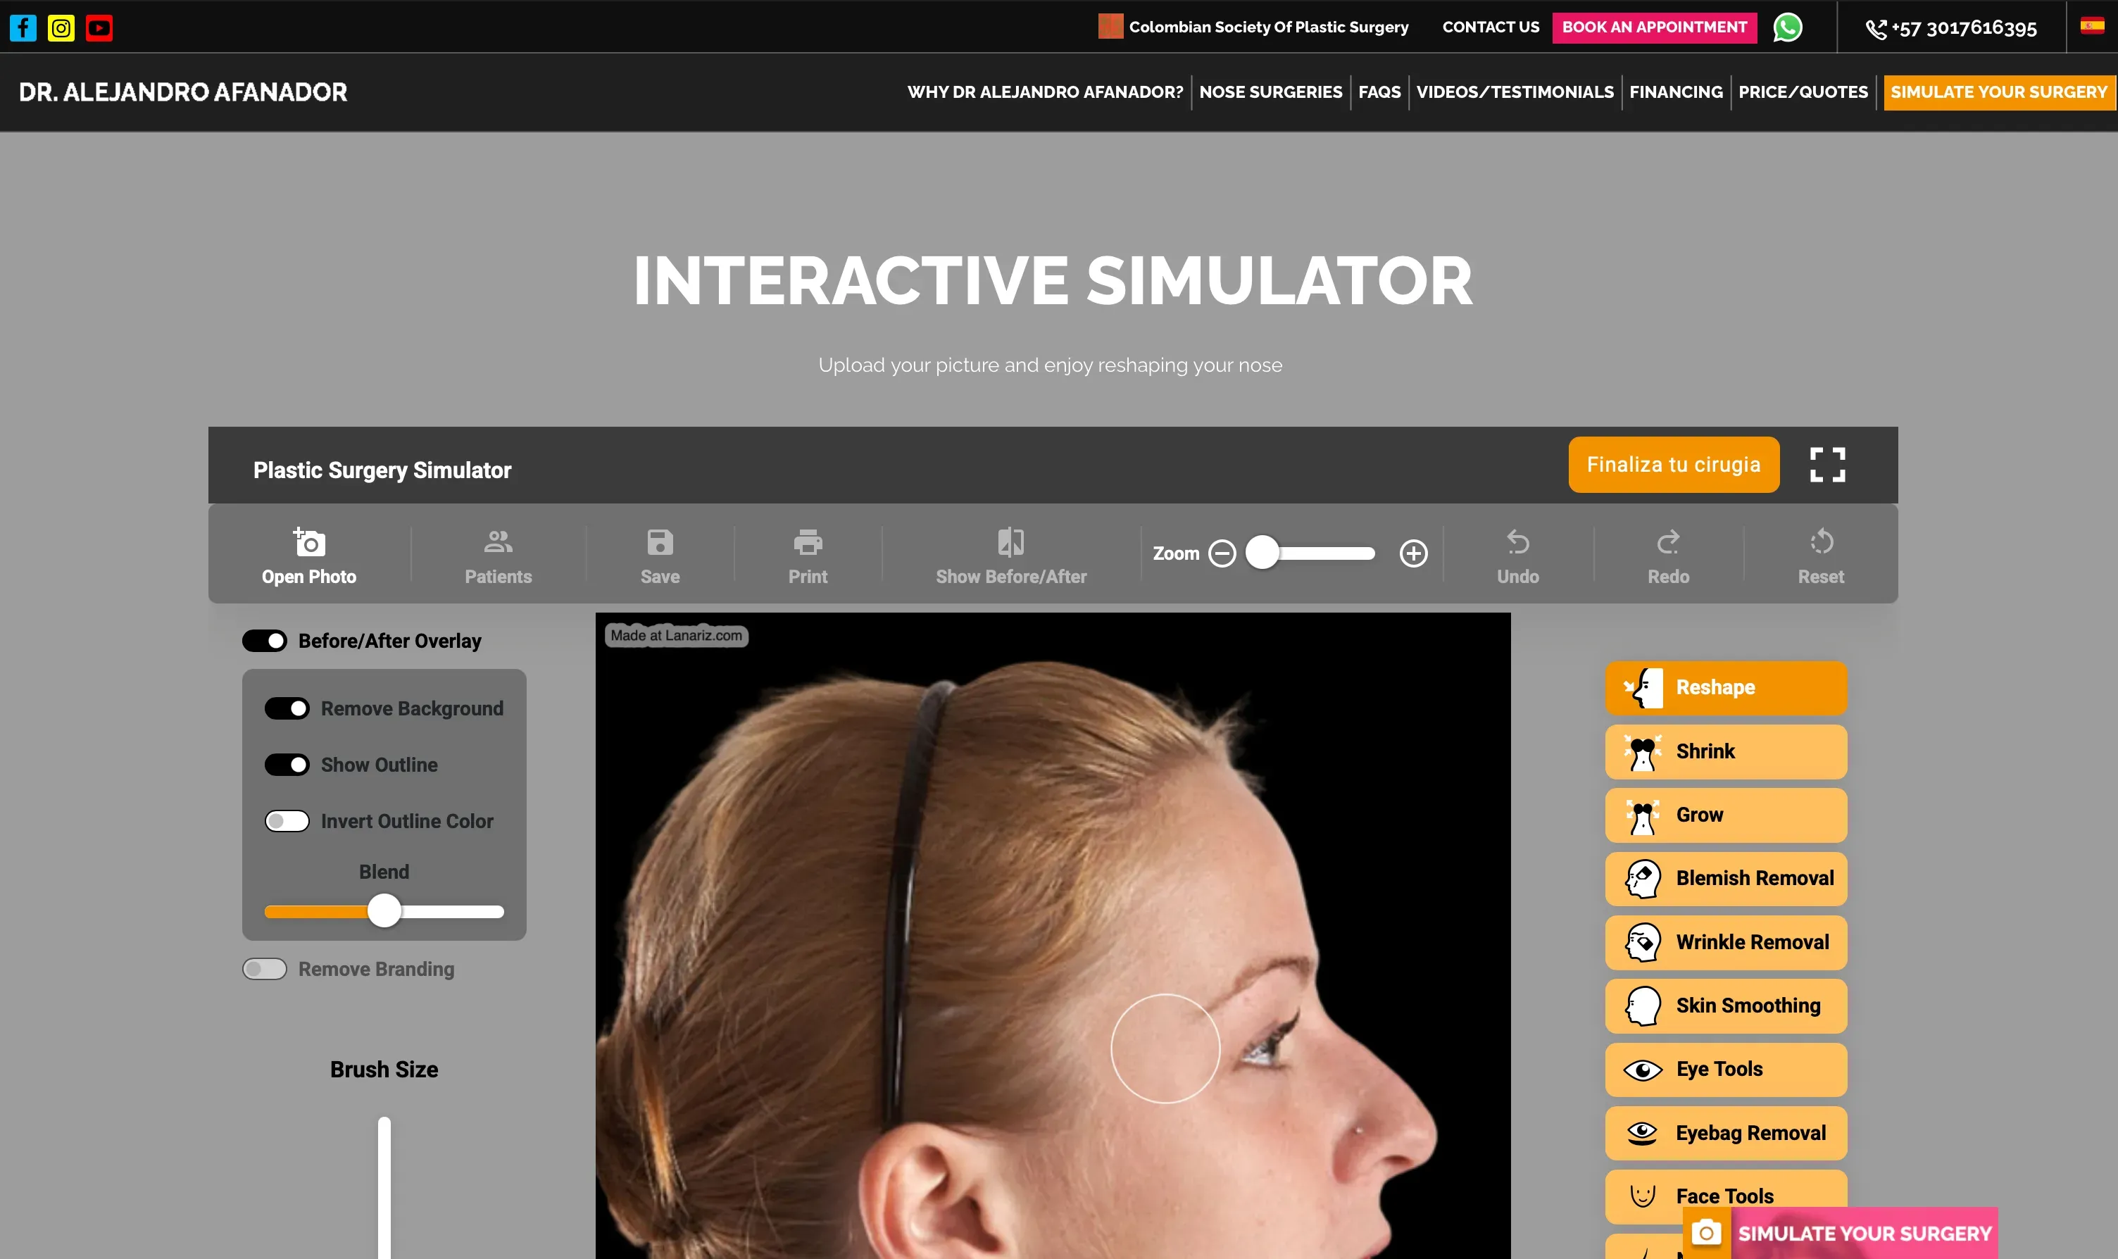Open NOSE SURGERIES menu item
Viewport: 2118px width, 1259px height.
tap(1270, 92)
